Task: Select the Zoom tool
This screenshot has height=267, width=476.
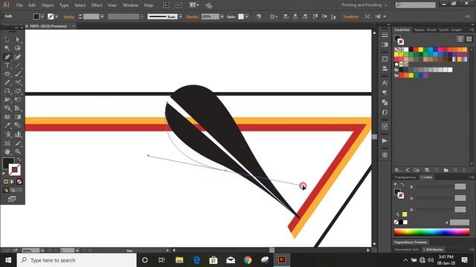Action: tap(18, 151)
